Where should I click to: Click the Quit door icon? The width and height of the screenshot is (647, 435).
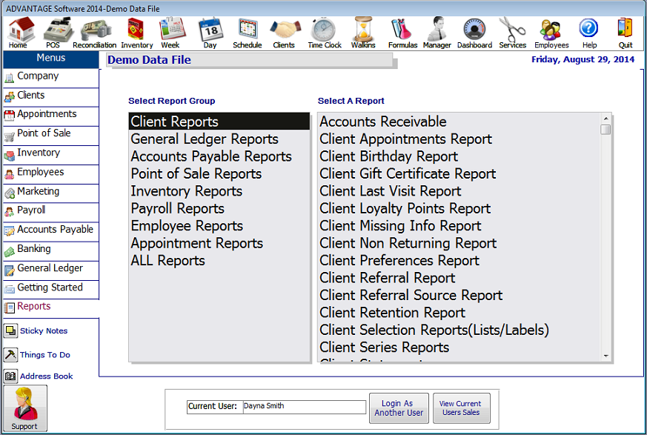click(625, 33)
